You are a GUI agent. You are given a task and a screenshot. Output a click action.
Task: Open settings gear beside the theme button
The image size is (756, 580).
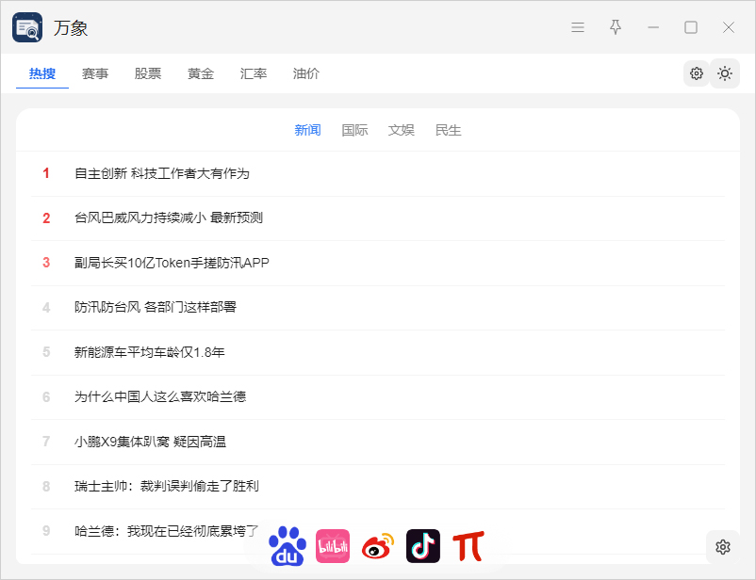tap(697, 73)
